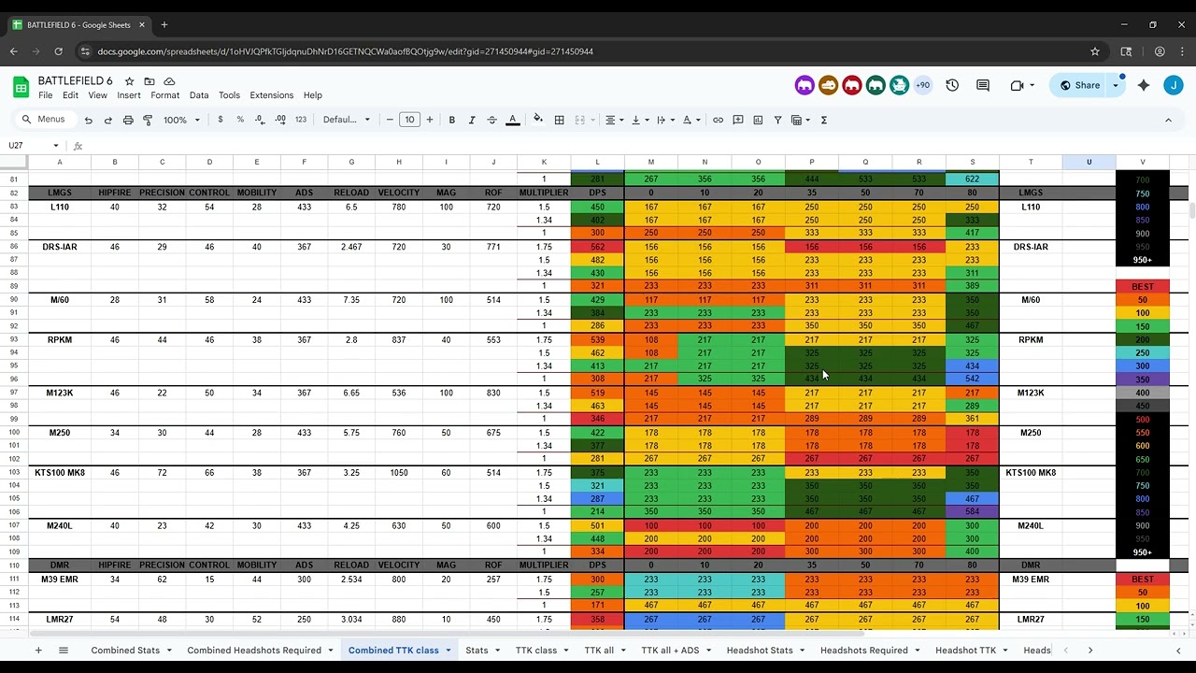Add a new sheet with the plus button
The height and width of the screenshot is (673, 1196).
38,651
